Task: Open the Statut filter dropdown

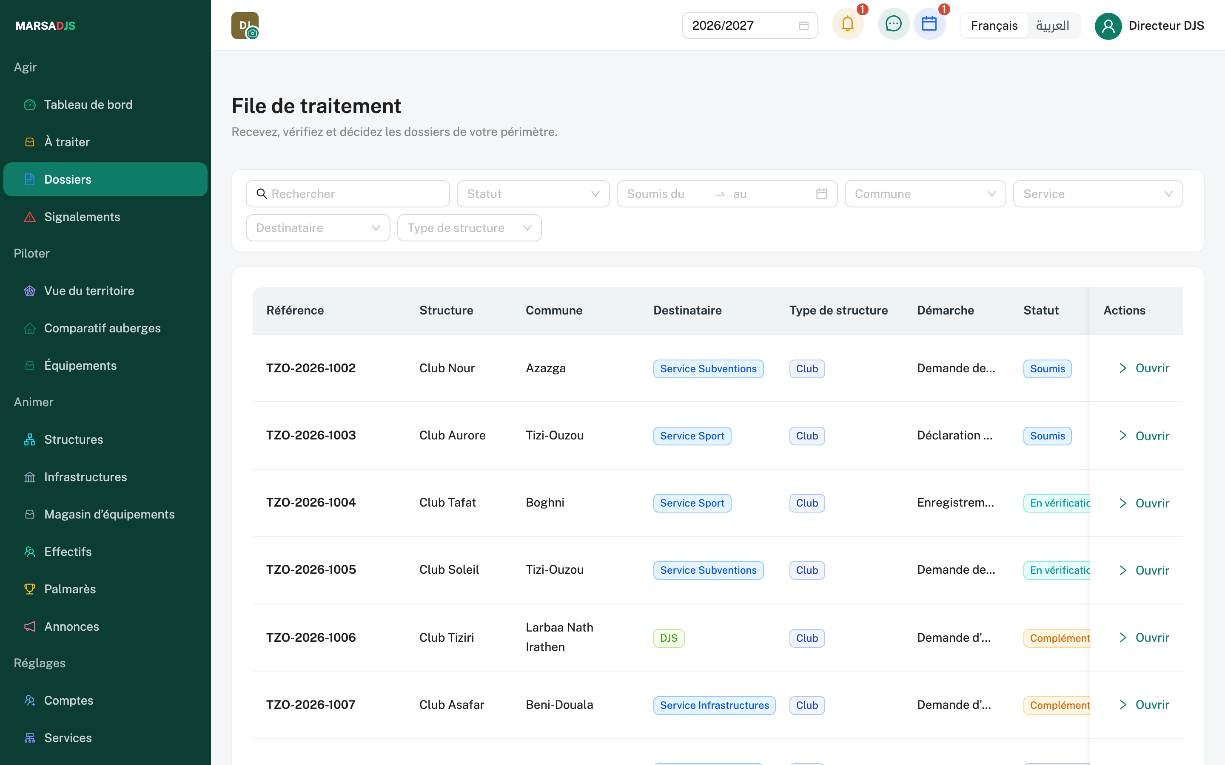Action: click(x=533, y=194)
